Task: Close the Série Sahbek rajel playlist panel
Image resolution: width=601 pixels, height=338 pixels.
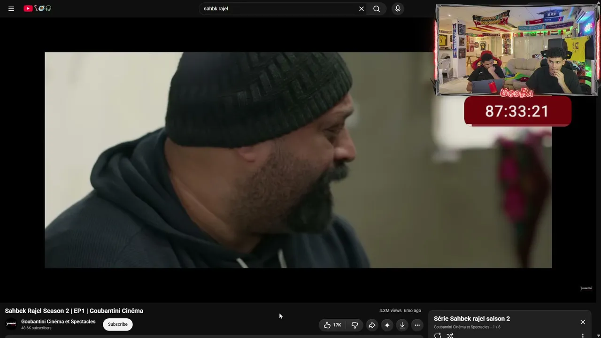Action: (583, 322)
